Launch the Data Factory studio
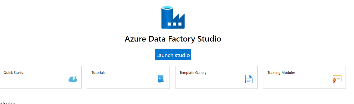Viewport: 354px width, 104px height. pyautogui.click(x=173, y=55)
